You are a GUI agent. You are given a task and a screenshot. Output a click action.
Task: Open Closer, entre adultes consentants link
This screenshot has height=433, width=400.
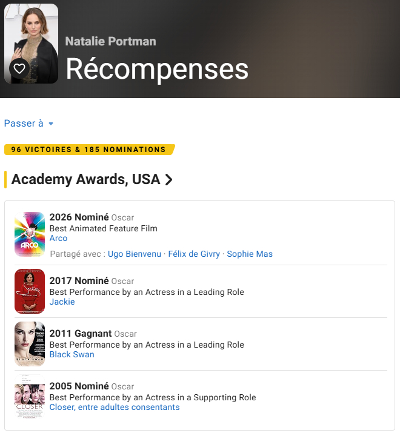pyautogui.click(x=115, y=407)
